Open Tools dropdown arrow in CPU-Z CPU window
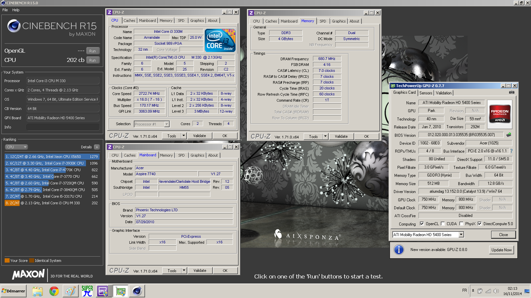Image resolution: width=531 pixels, height=298 pixels. pos(184,136)
